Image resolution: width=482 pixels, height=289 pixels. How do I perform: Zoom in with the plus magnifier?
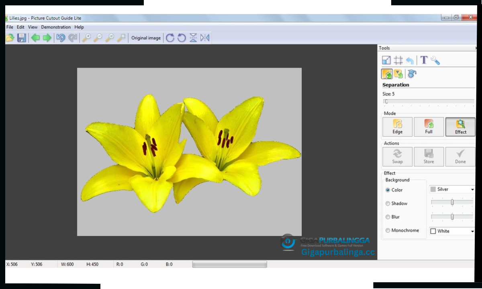pyautogui.click(x=86, y=38)
